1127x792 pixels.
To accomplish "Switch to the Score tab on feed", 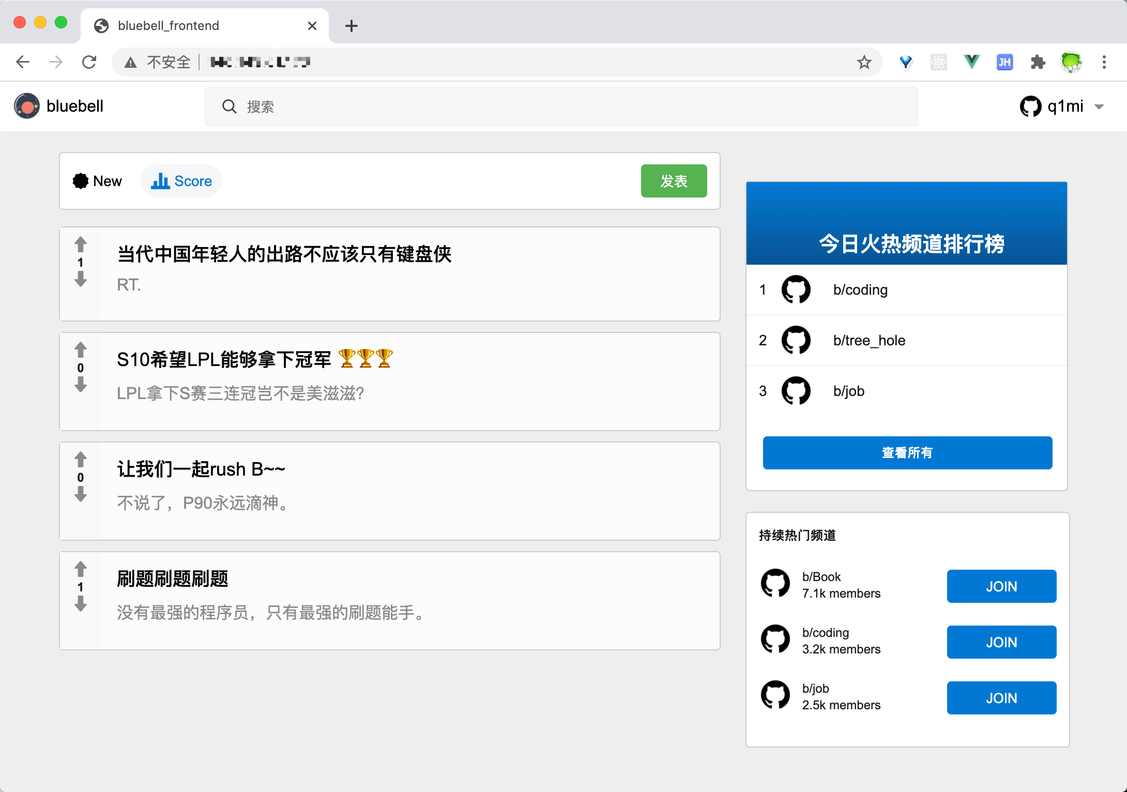I will click(x=182, y=180).
